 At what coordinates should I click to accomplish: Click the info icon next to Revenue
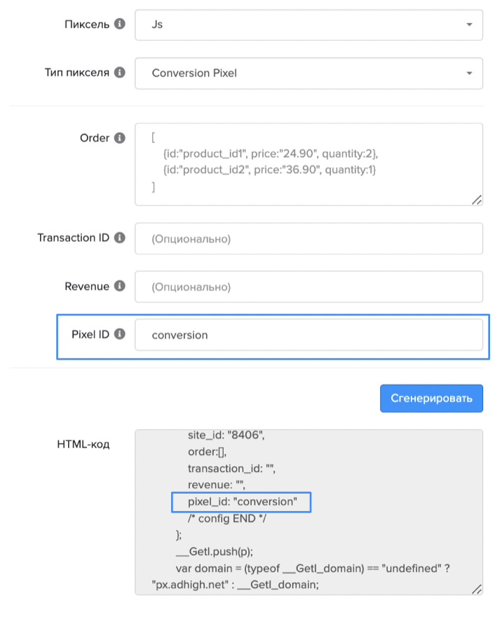(x=120, y=286)
